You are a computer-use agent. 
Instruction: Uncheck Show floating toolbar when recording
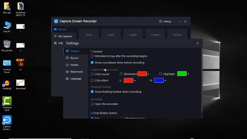tap(92, 92)
